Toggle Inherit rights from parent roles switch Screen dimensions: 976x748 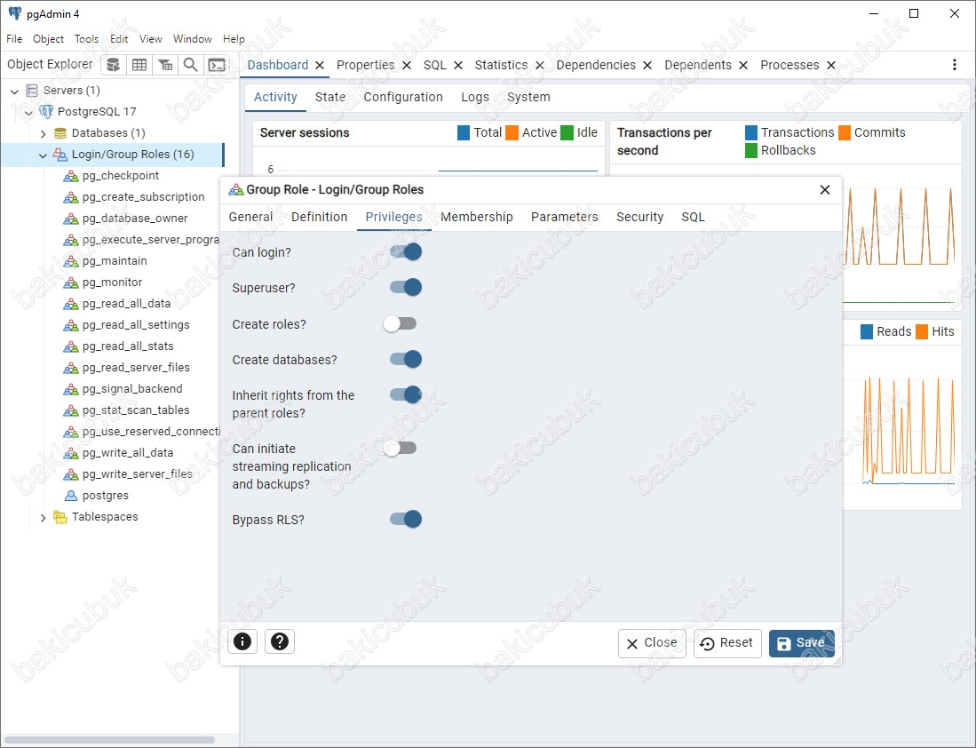point(406,394)
